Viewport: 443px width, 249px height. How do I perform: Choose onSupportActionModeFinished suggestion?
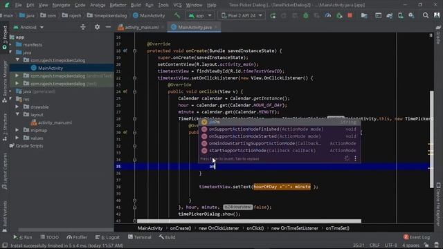[279, 129]
